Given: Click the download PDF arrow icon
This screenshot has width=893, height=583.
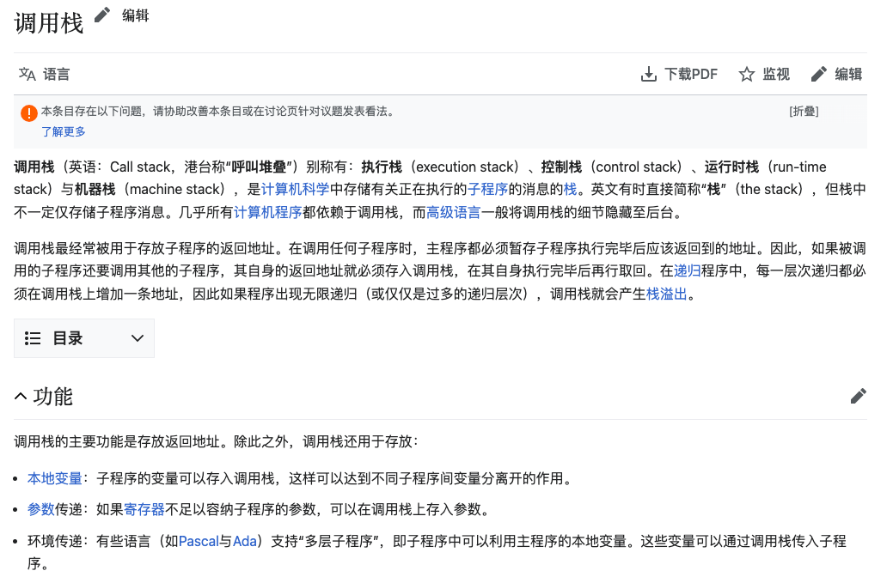Looking at the screenshot, I should (649, 74).
